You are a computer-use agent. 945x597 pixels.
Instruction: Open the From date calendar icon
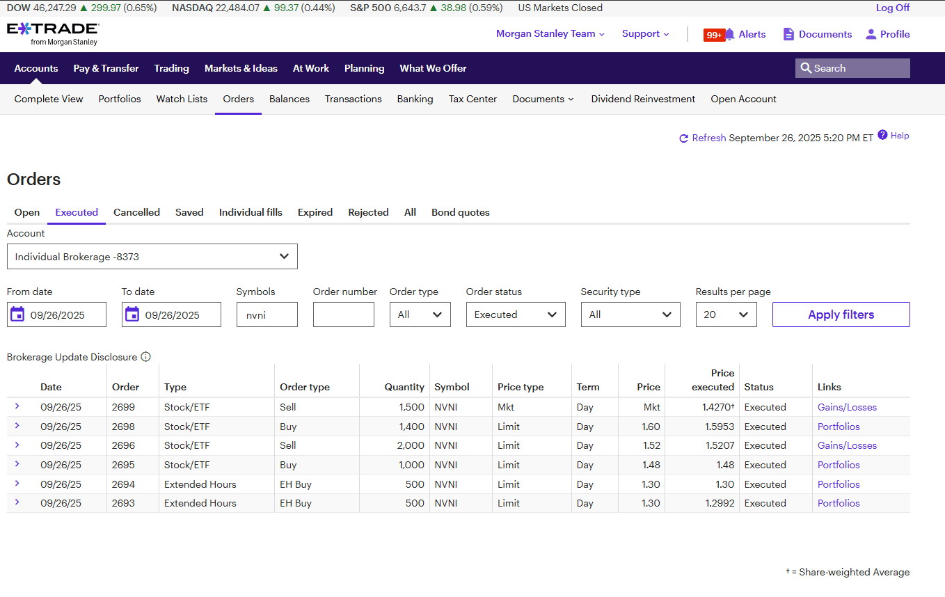tap(17, 315)
